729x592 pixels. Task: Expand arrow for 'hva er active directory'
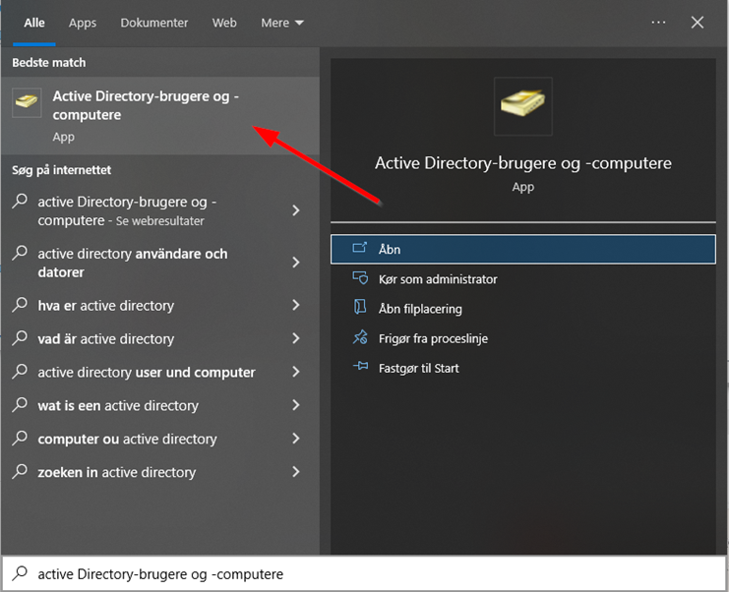pyautogui.click(x=296, y=305)
